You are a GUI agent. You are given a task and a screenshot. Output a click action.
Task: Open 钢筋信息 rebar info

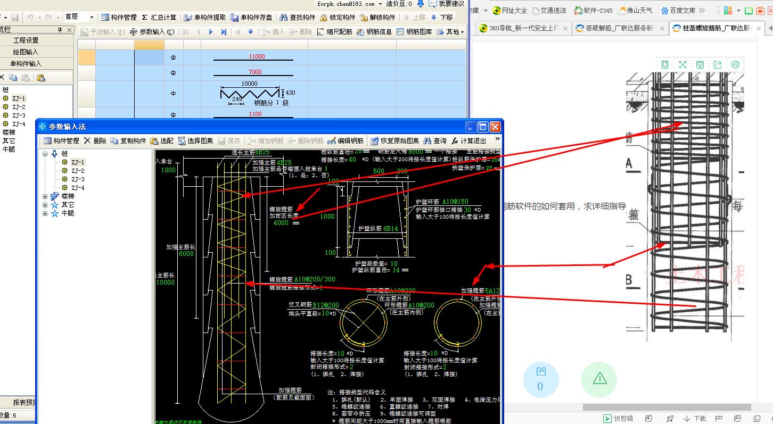(x=374, y=32)
